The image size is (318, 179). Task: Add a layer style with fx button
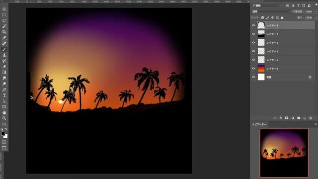point(281,118)
